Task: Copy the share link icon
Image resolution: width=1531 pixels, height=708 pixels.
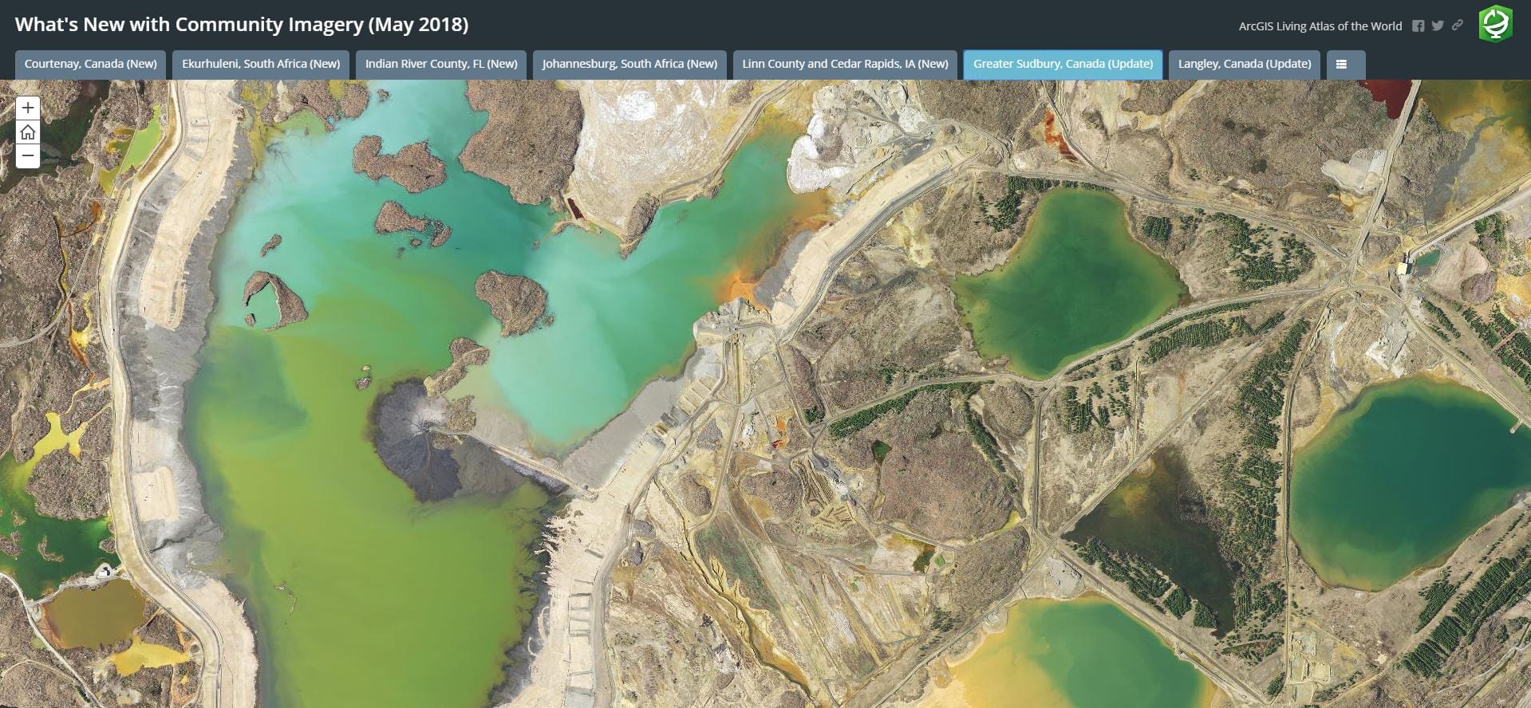Action: coord(1457,26)
